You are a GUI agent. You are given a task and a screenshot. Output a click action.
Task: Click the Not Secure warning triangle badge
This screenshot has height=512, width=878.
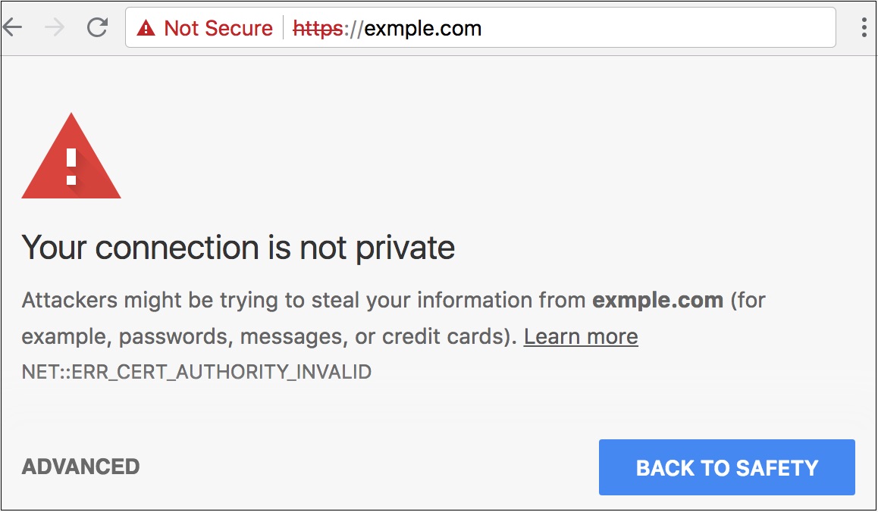click(x=145, y=27)
